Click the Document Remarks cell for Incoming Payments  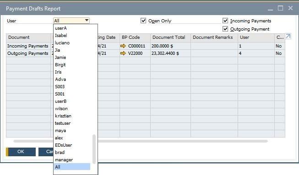click(x=214, y=46)
